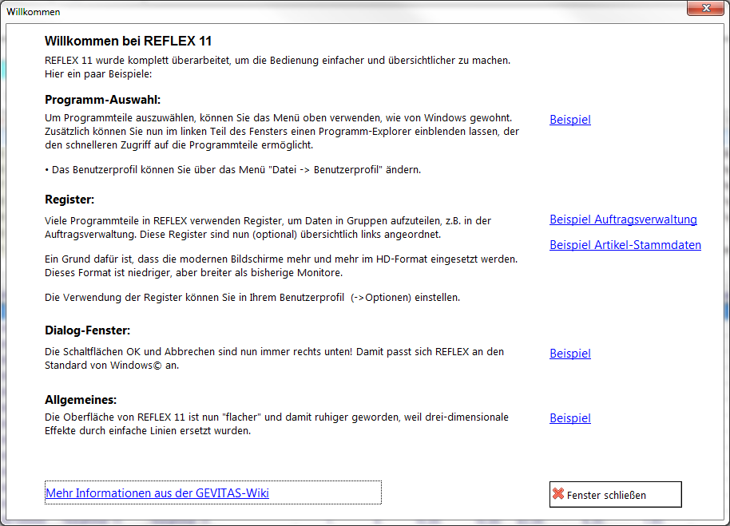This screenshot has width=730, height=526.
Task: Click the red X icon beside Fenster schließen
Action: click(558, 494)
